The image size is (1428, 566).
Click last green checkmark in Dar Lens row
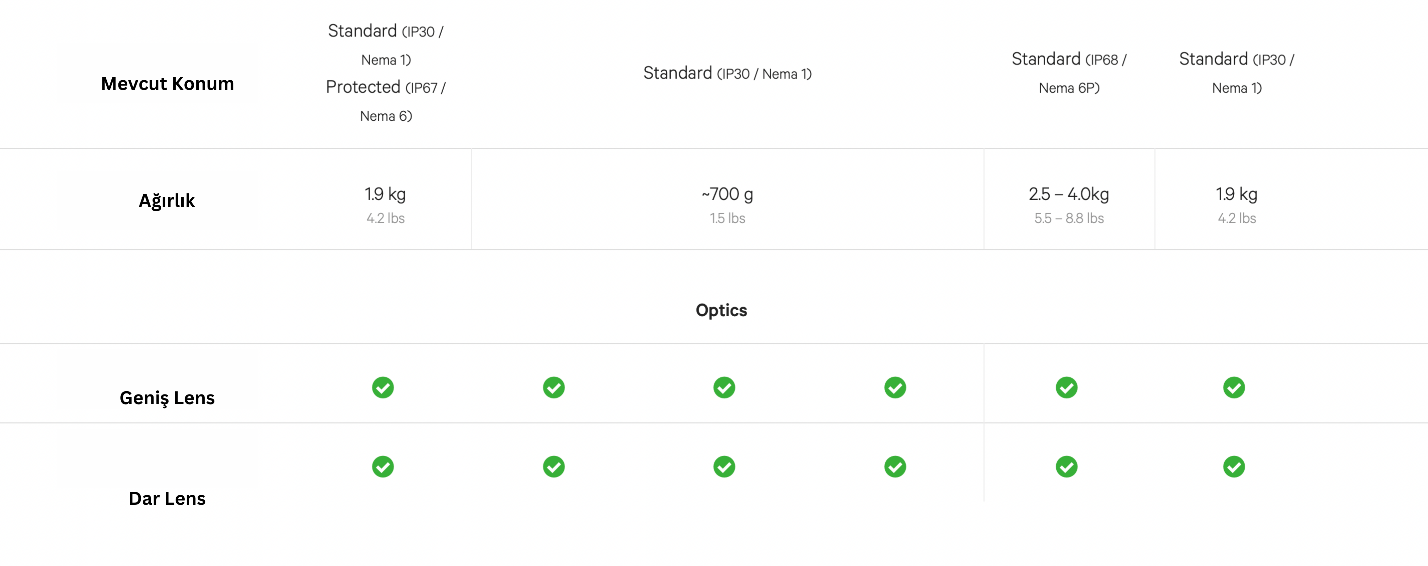[1233, 467]
